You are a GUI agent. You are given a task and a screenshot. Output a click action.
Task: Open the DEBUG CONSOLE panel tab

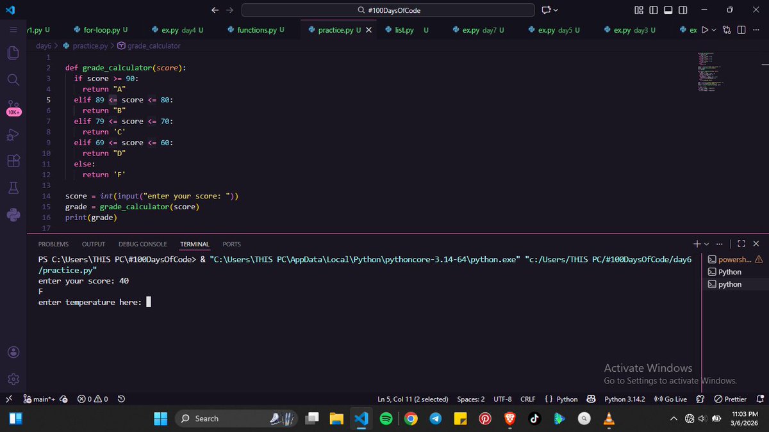(x=142, y=244)
